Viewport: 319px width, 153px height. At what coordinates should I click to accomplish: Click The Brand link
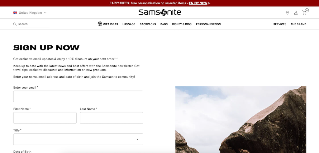pyautogui.click(x=298, y=24)
